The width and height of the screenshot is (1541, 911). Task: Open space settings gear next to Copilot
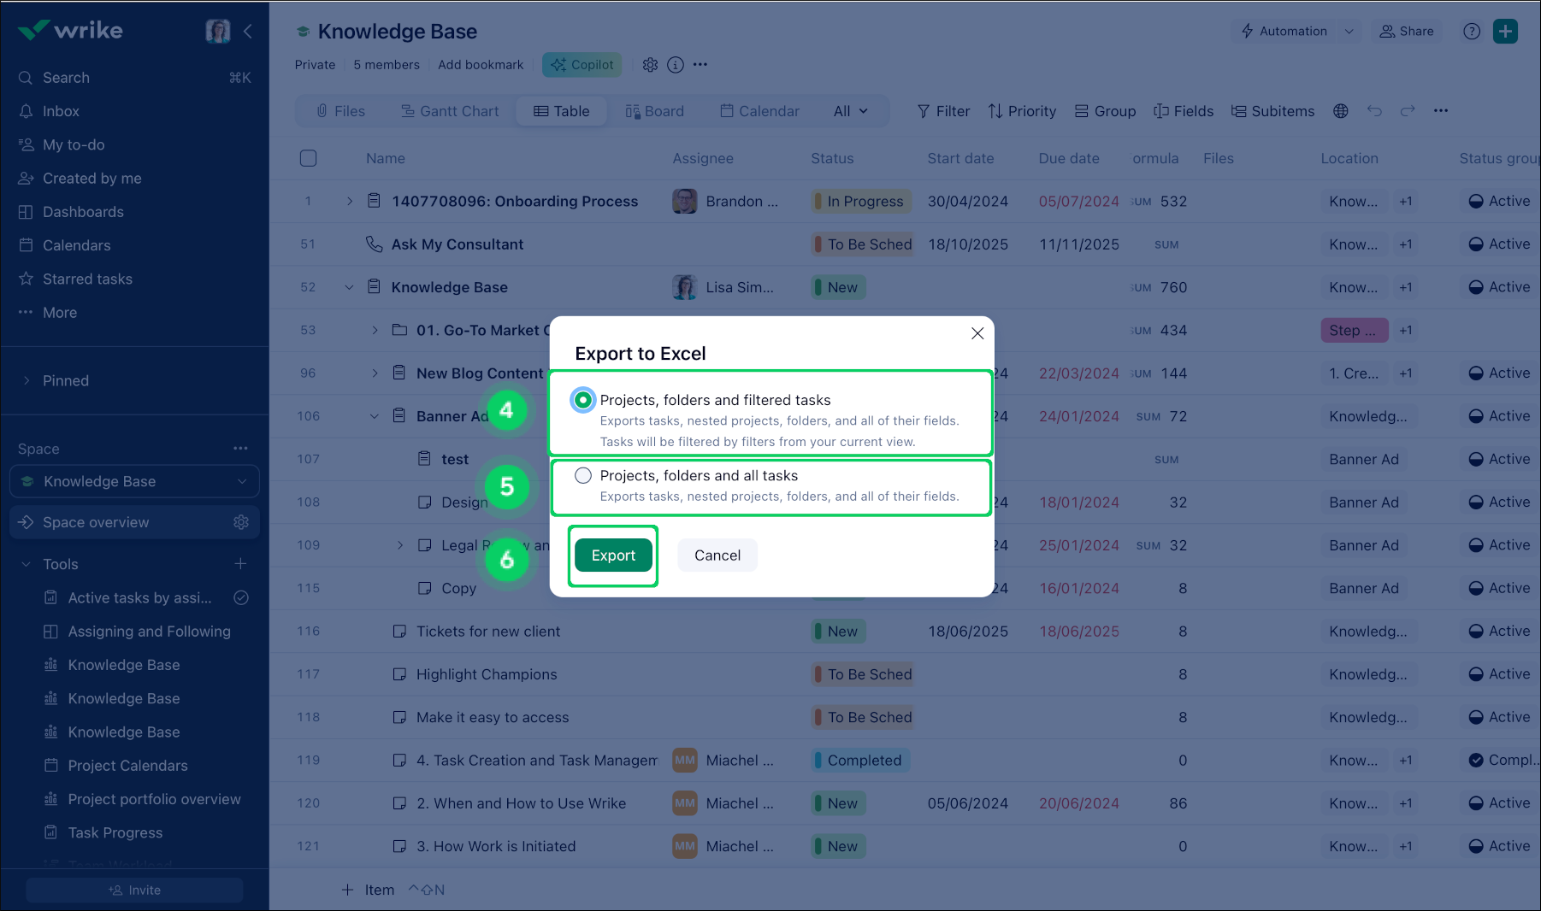650,65
